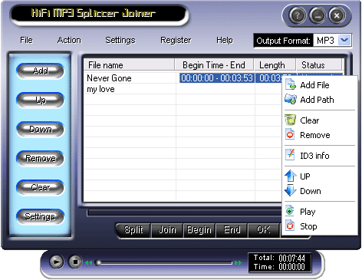The width and height of the screenshot is (362, 280).
Task: Click the Begin button
Action: [199, 229]
